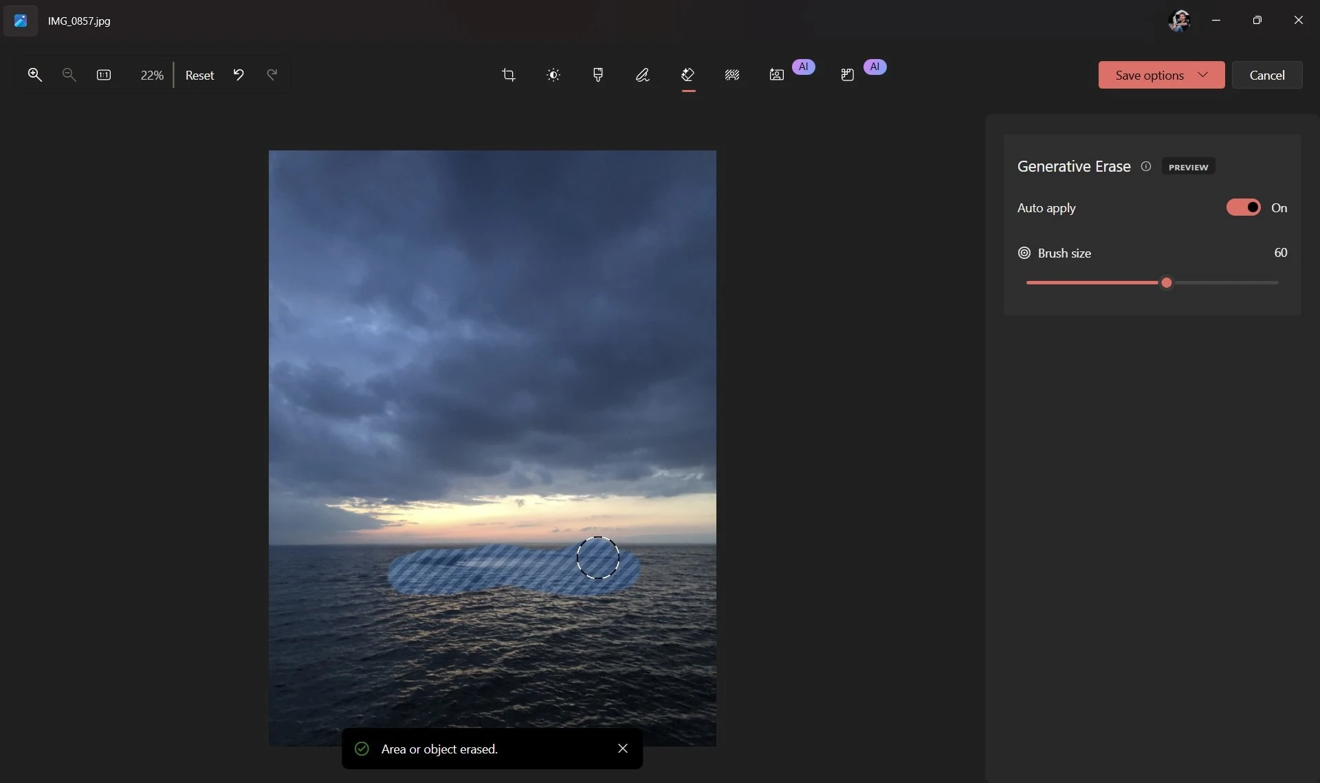Click the Generative Erase heading
This screenshot has width=1320, height=783.
pos(1074,166)
